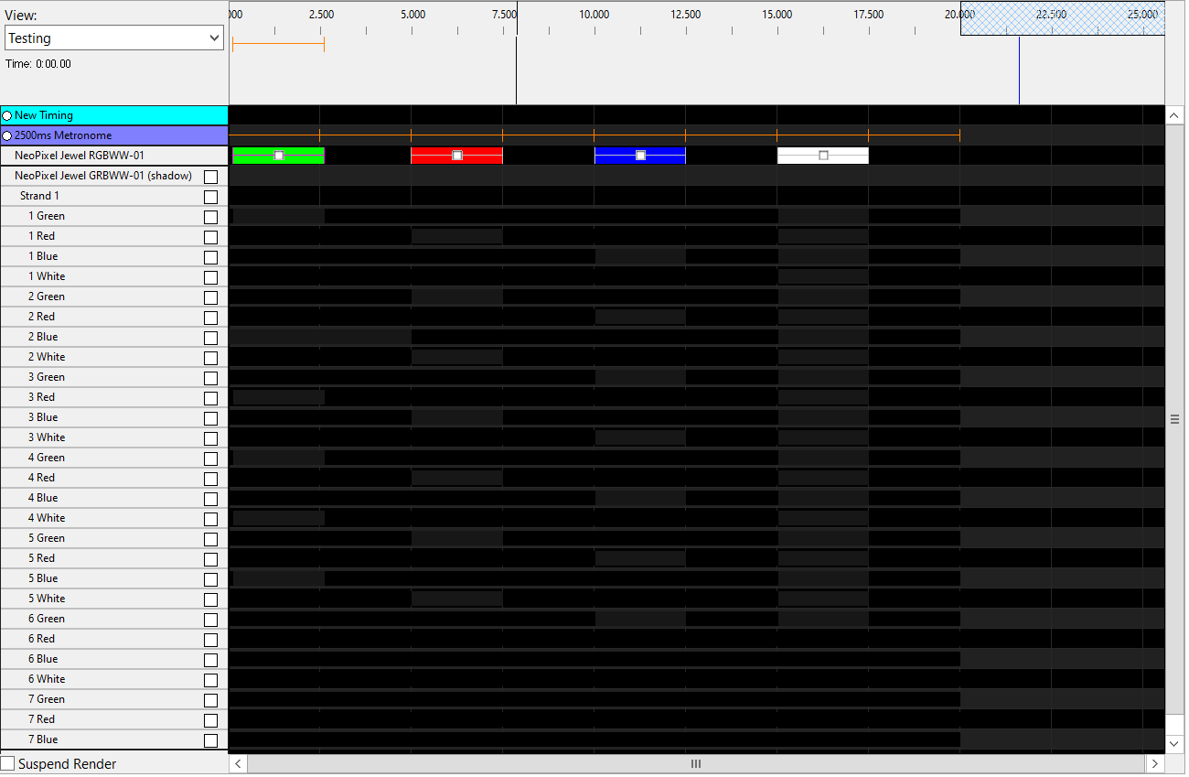This screenshot has width=1189, height=777.
Task: Check the Strand 1 channel checkbox
Action: tap(210, 196)
